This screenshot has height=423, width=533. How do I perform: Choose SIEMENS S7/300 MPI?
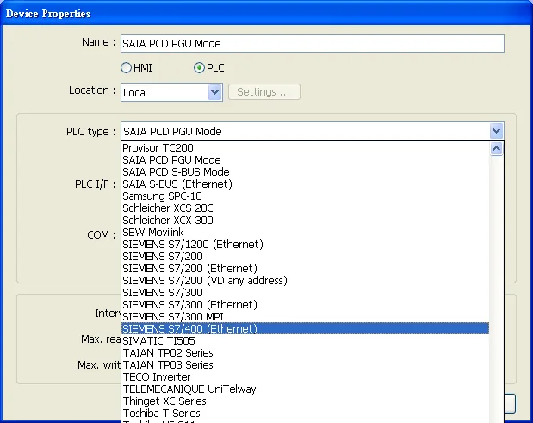306,317
